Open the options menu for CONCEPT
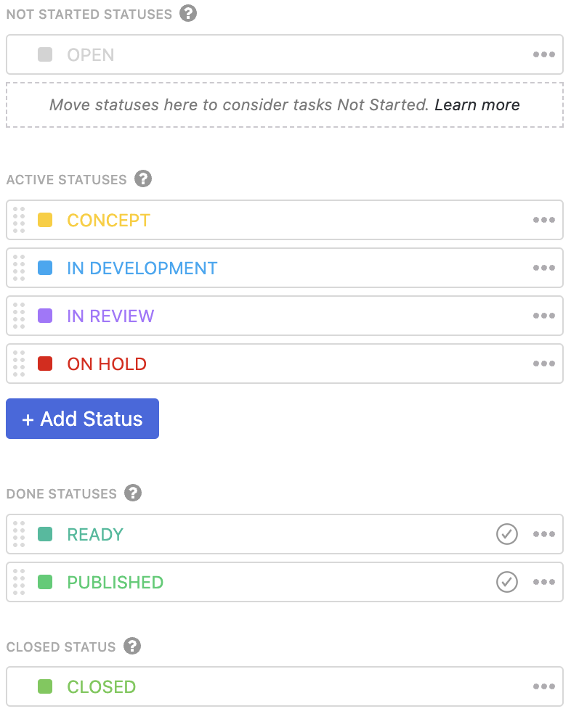 pos(543,219)
